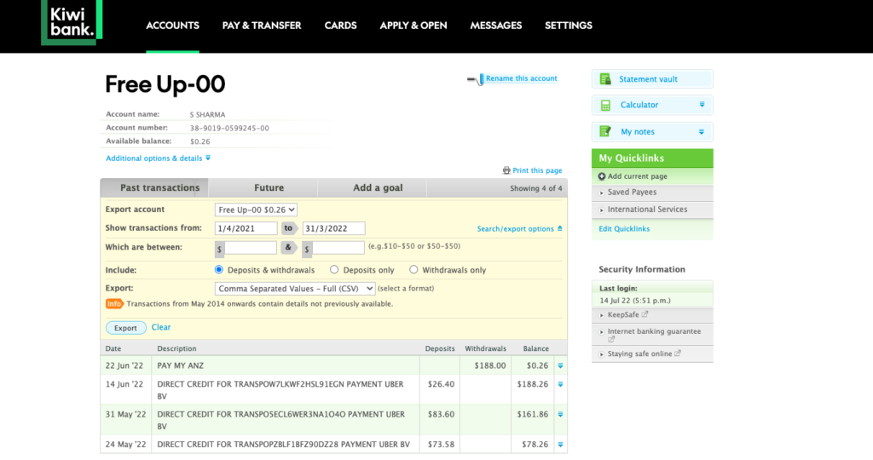Open the Saved Payees quicklink

632,193
